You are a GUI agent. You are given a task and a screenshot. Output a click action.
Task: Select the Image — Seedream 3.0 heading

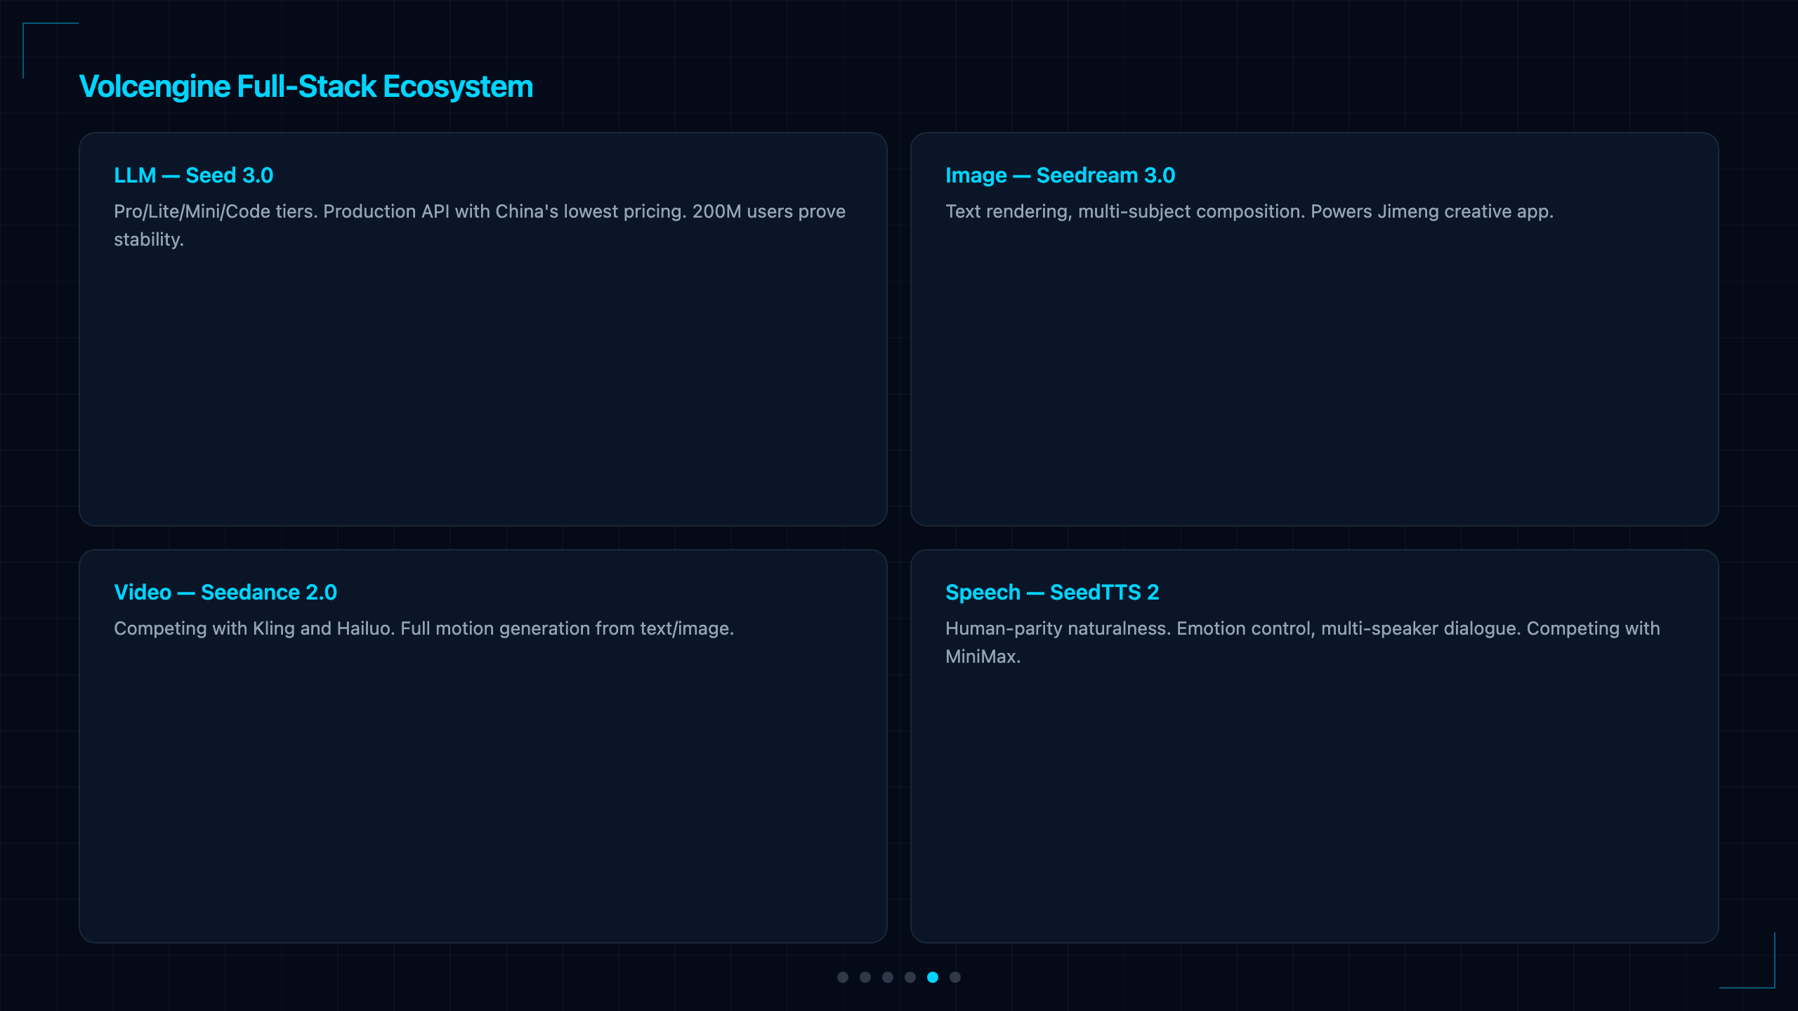tap(1060, 176)
